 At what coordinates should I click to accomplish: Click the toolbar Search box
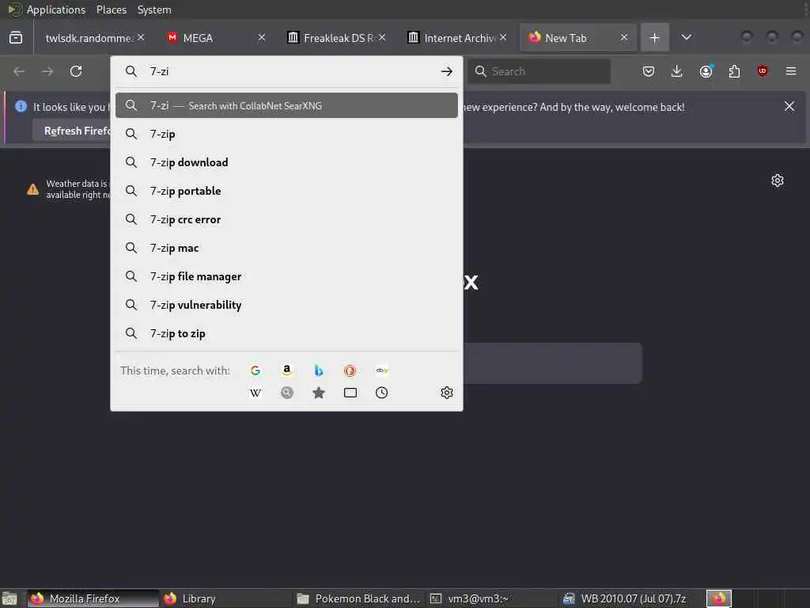(539, 71)
